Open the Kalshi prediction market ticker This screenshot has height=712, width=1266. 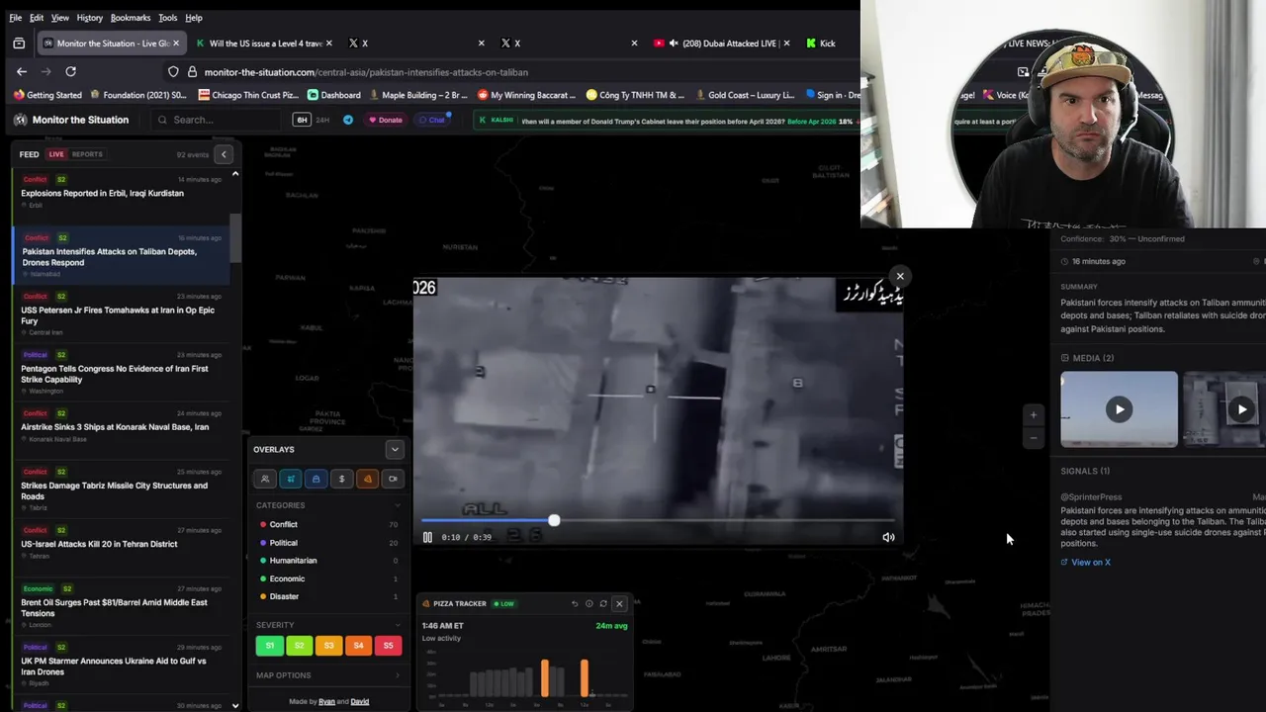click(x=665, y=120)
